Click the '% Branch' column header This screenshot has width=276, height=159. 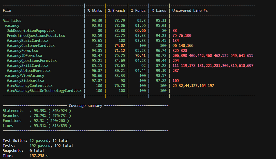117,11
